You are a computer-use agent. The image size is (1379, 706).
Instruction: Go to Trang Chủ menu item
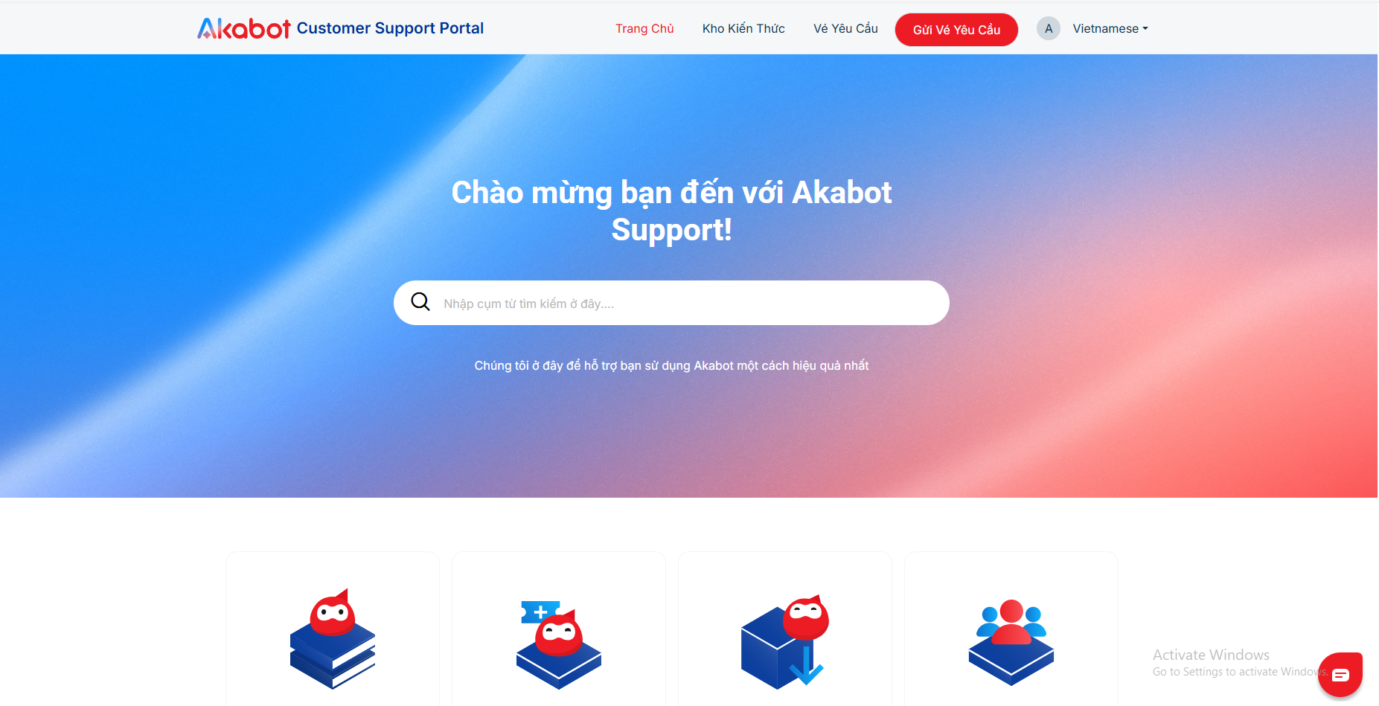[644, 28]
